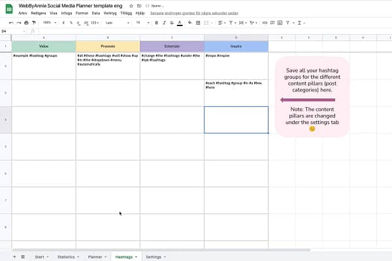Screen dimensions: 392x261
Task: Format the cell as percent
Action: (71, 23)
